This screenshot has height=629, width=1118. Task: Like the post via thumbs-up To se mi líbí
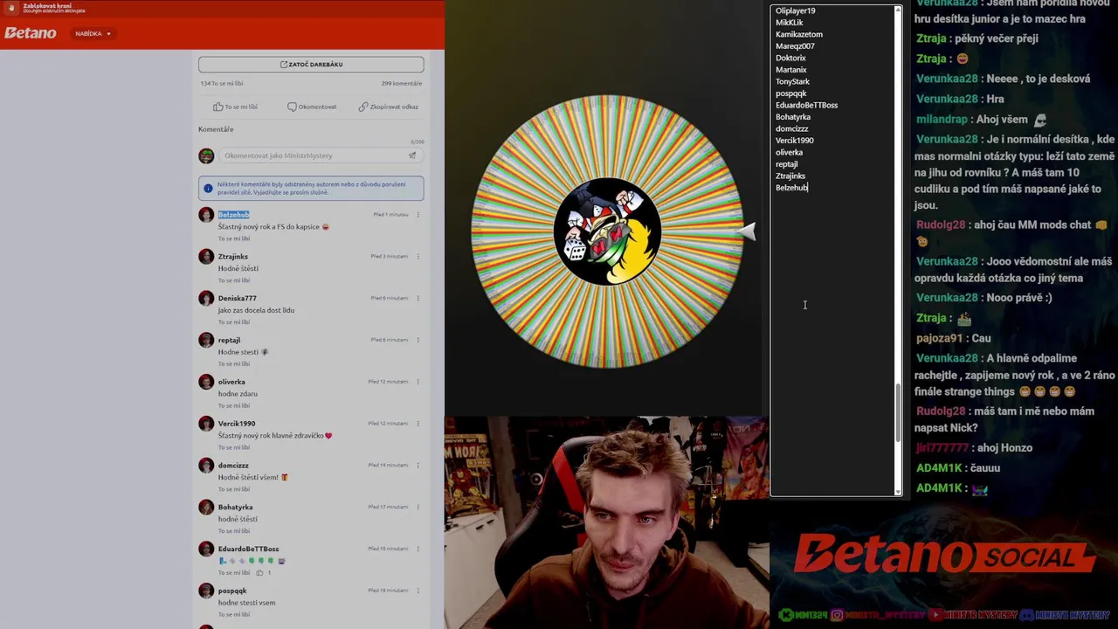click(236, 107)
